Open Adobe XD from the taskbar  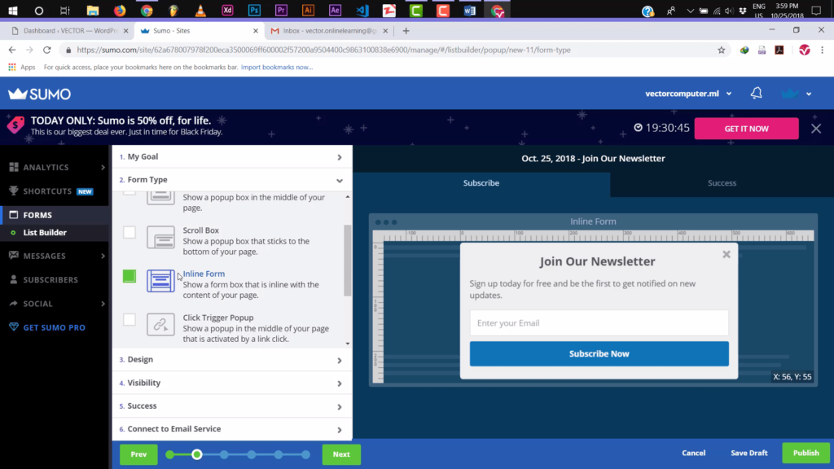pos(227,10)
